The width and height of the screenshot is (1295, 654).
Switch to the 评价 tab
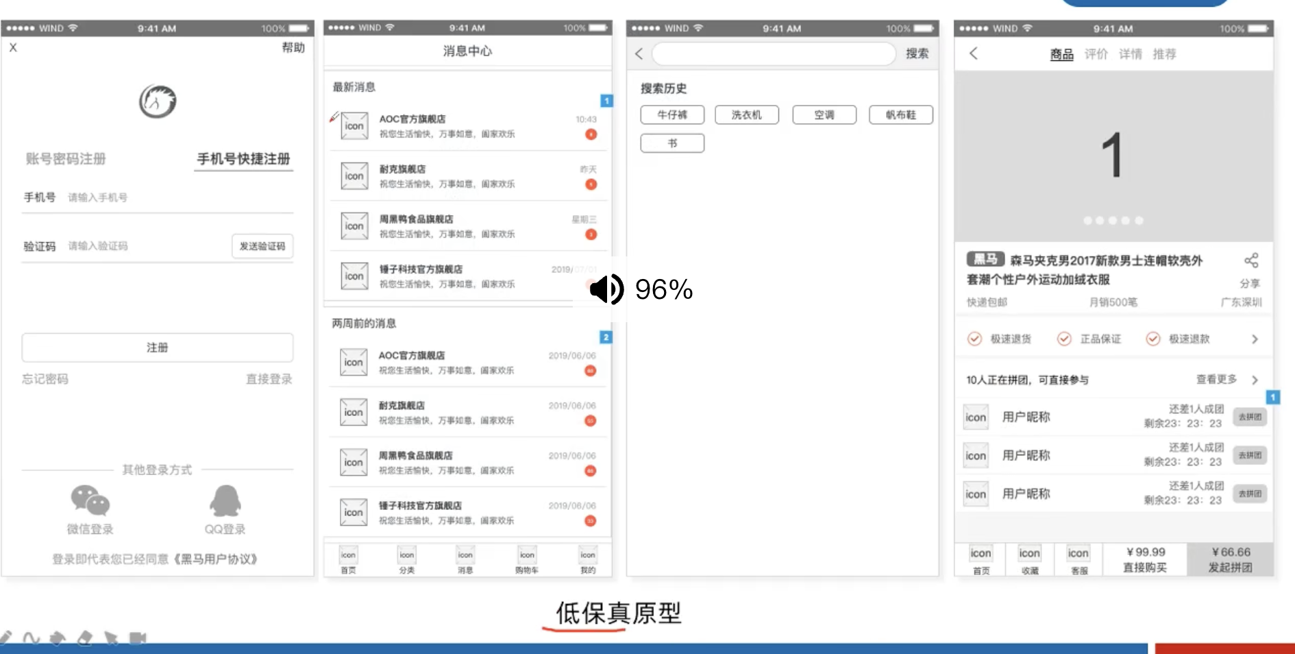click(1096, 54)
